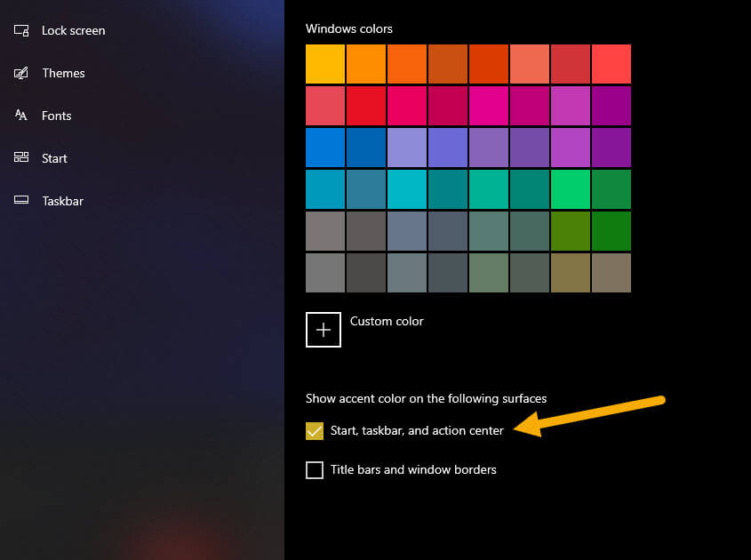This screenshot has width=751, height=560.
Task: Pick the yellow gold swatch in first row
Action: (x=325, y=64)
